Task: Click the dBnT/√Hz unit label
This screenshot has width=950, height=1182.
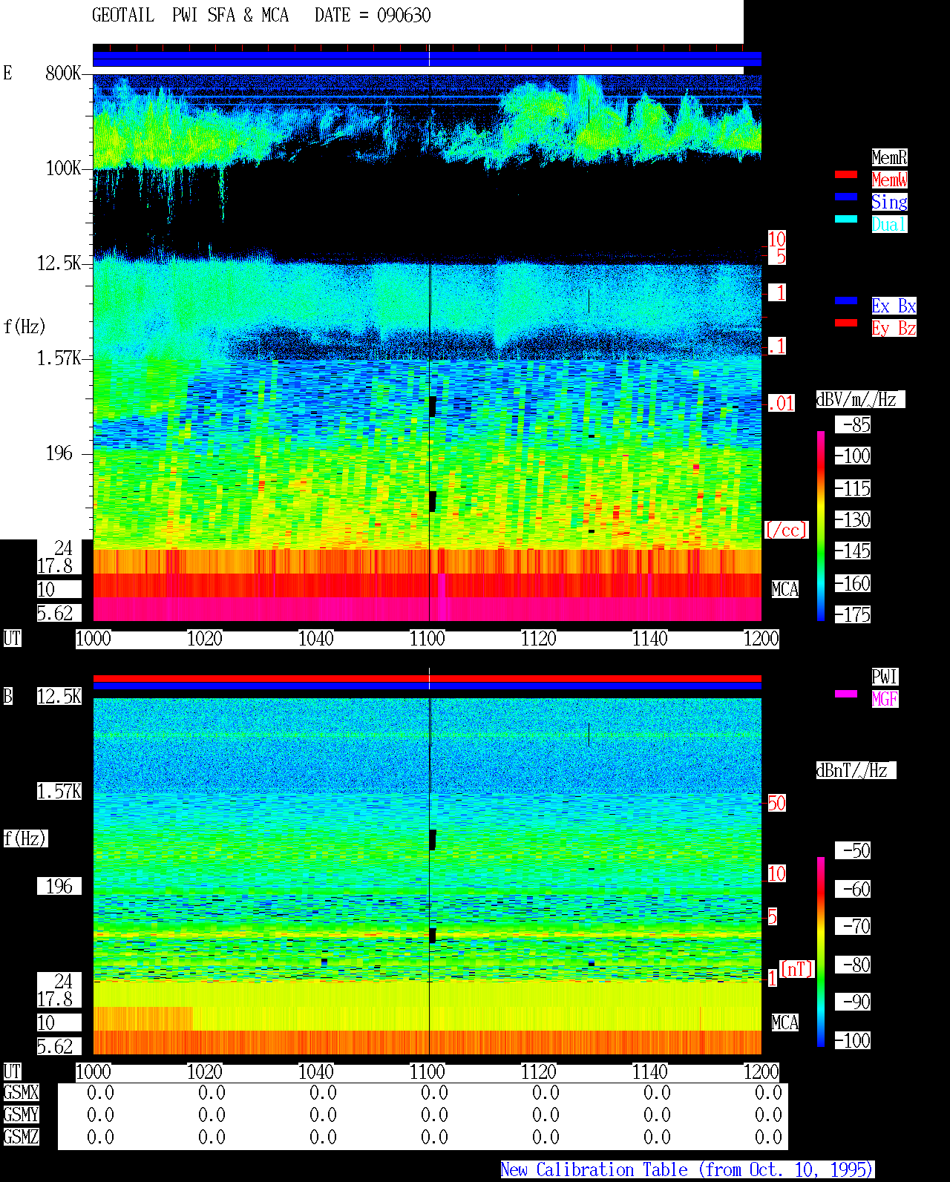Action: point(856,770)
